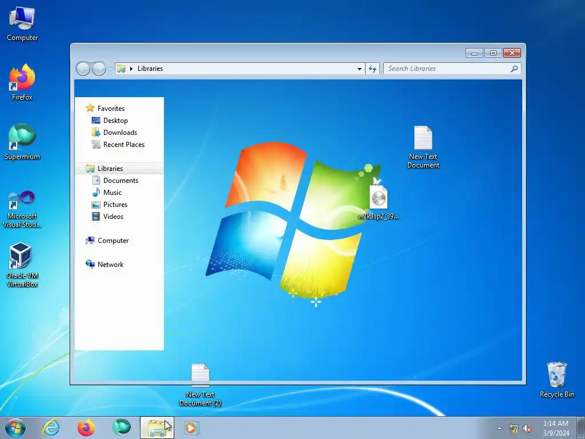Click the Libraries folder icon in address bar
The image size is (585, 439).
121,69
